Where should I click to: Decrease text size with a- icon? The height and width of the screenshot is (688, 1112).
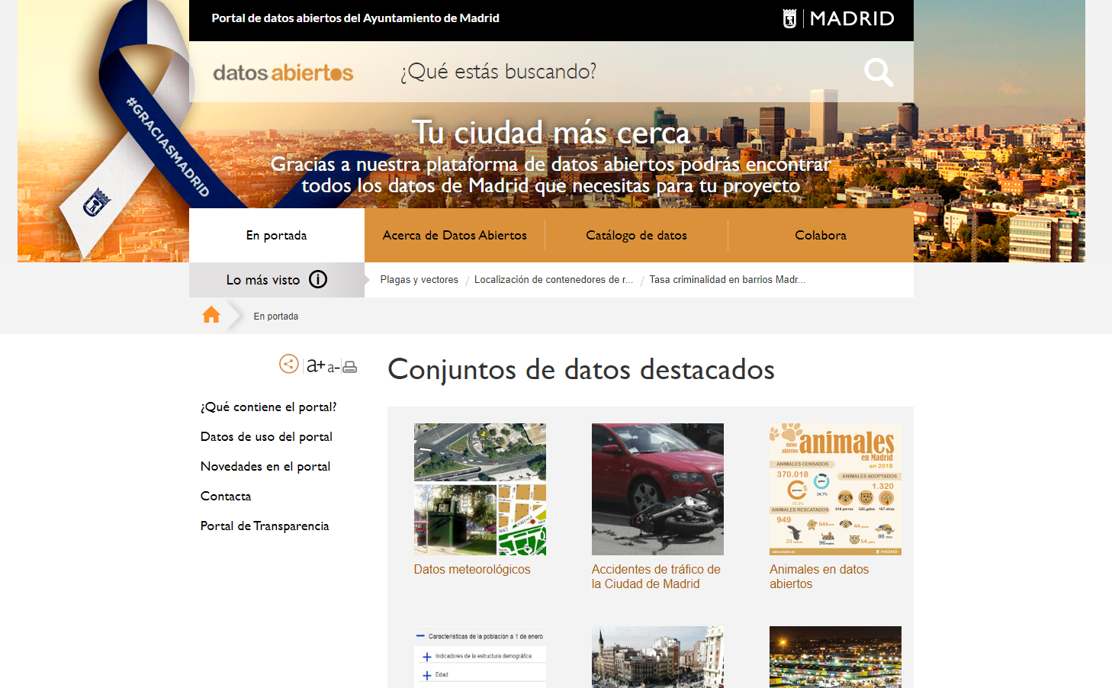click(333, 368)
